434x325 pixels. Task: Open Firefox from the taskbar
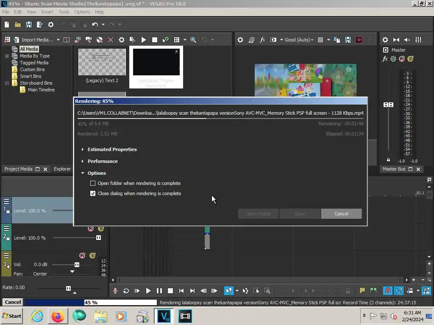click(58, 316)
